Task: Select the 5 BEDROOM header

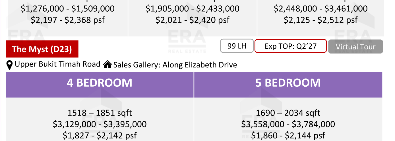Action: click(x=288, y=83)
